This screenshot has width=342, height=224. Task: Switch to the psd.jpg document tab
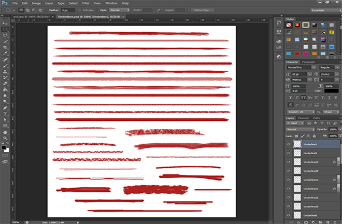[x=31, y=16]
